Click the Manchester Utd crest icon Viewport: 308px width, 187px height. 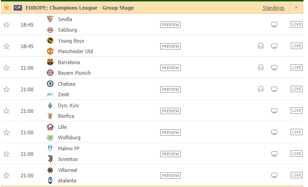[x=50, y=51]
